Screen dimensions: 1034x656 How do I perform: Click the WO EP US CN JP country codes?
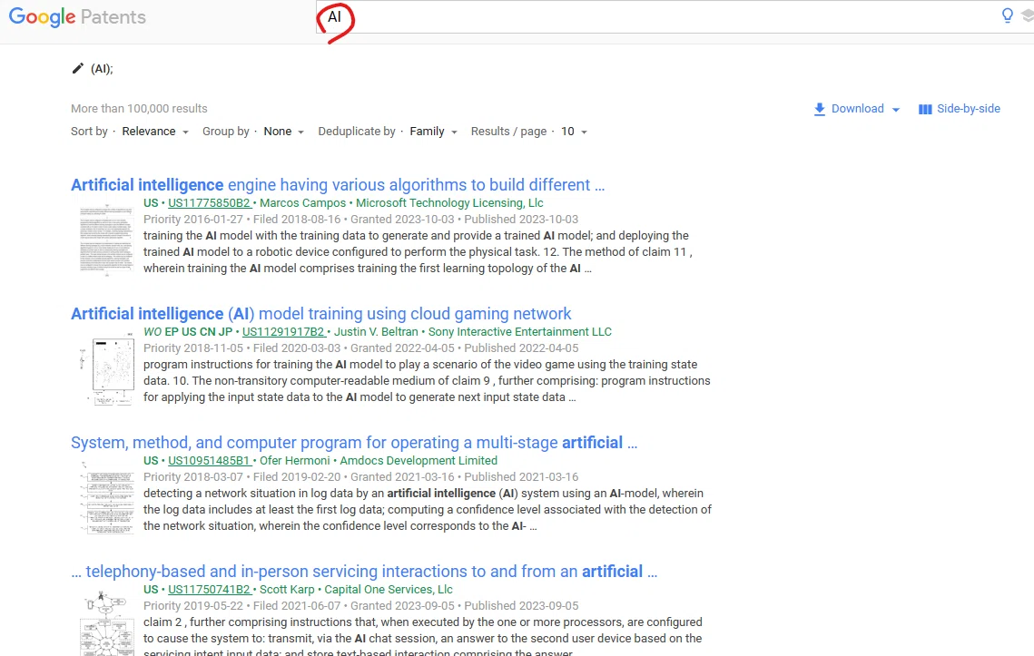tap(188, 331)
